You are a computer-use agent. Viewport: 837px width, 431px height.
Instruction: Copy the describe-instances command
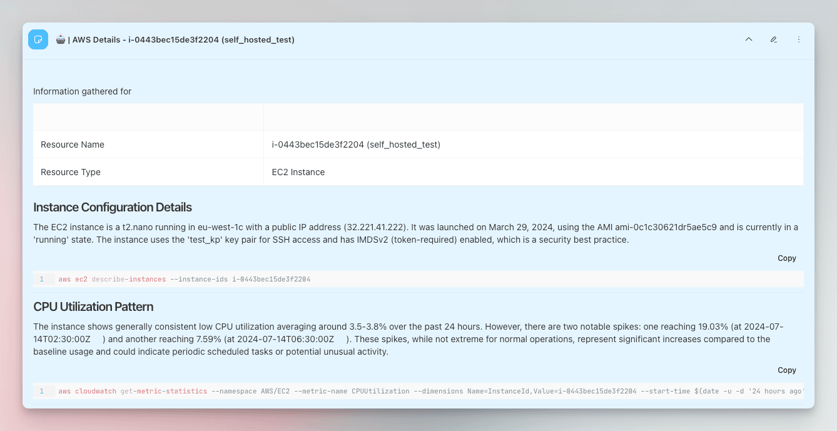(787, 258)
